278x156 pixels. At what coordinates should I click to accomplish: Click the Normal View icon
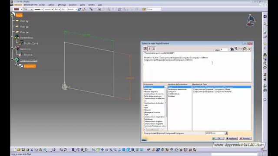pyautogui.click(x=119, y=149)
